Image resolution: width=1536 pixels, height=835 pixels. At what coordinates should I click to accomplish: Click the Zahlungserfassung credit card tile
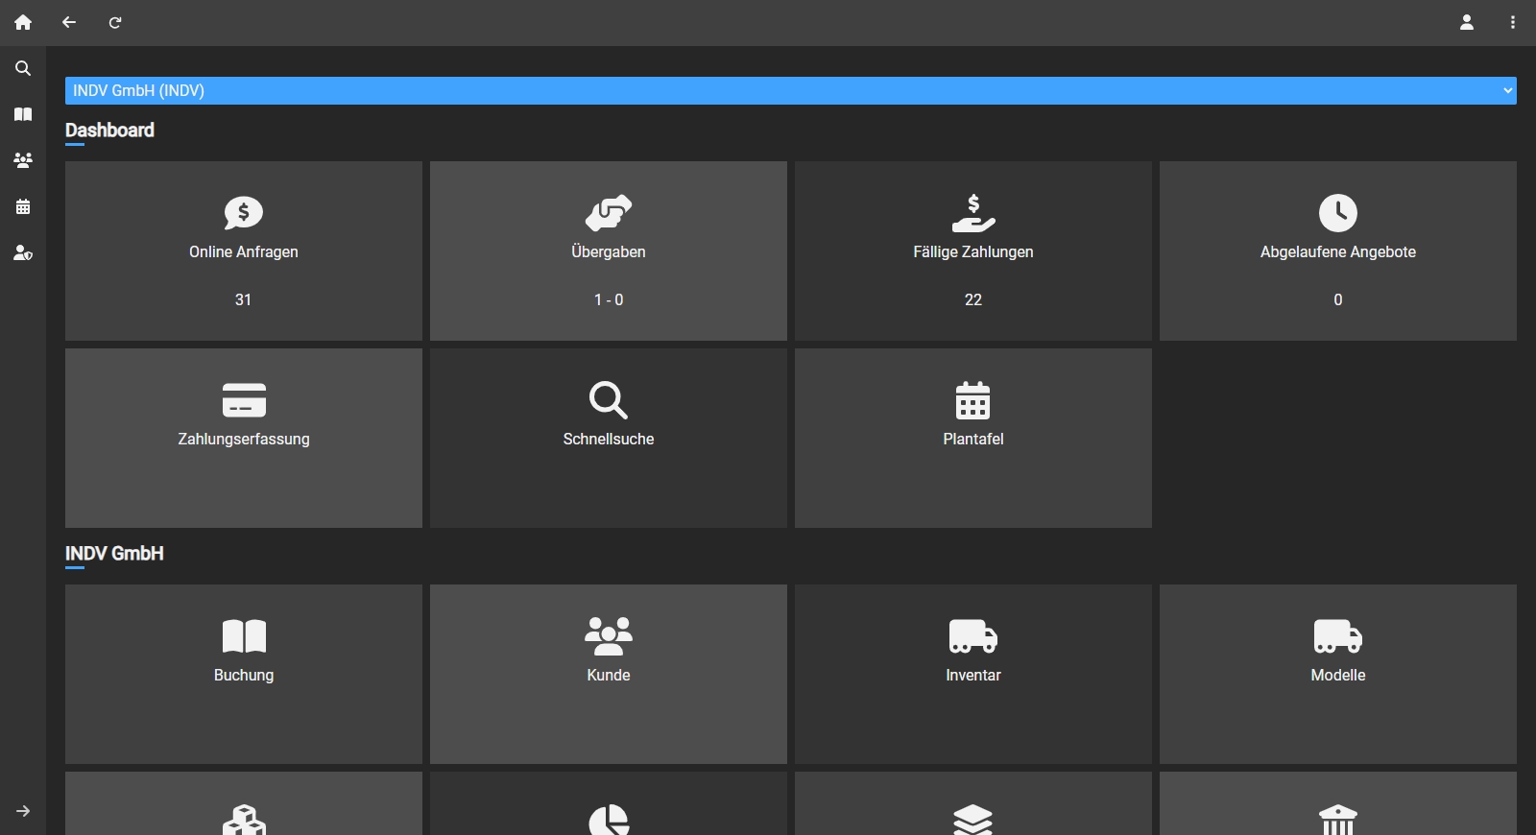pos(244,438)
